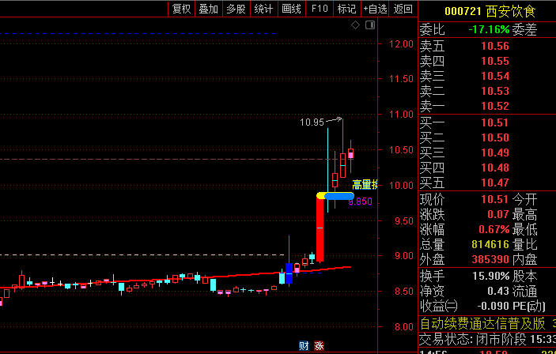The image size is (556, 354).
Task: Click the 复权 toolbar button
Action: coord(182,9)
